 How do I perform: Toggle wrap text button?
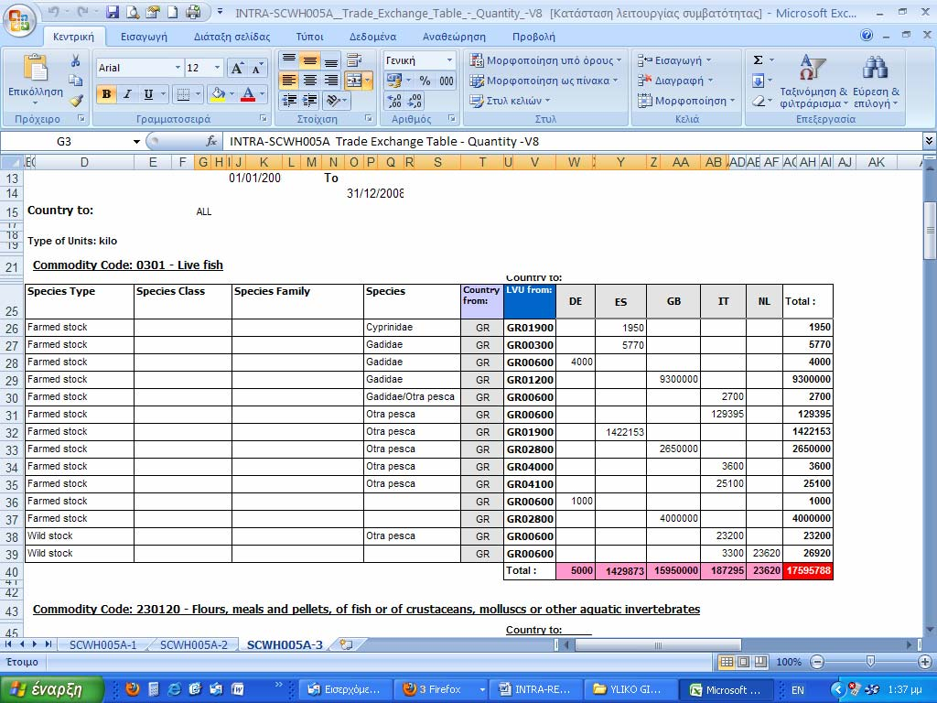354,60
